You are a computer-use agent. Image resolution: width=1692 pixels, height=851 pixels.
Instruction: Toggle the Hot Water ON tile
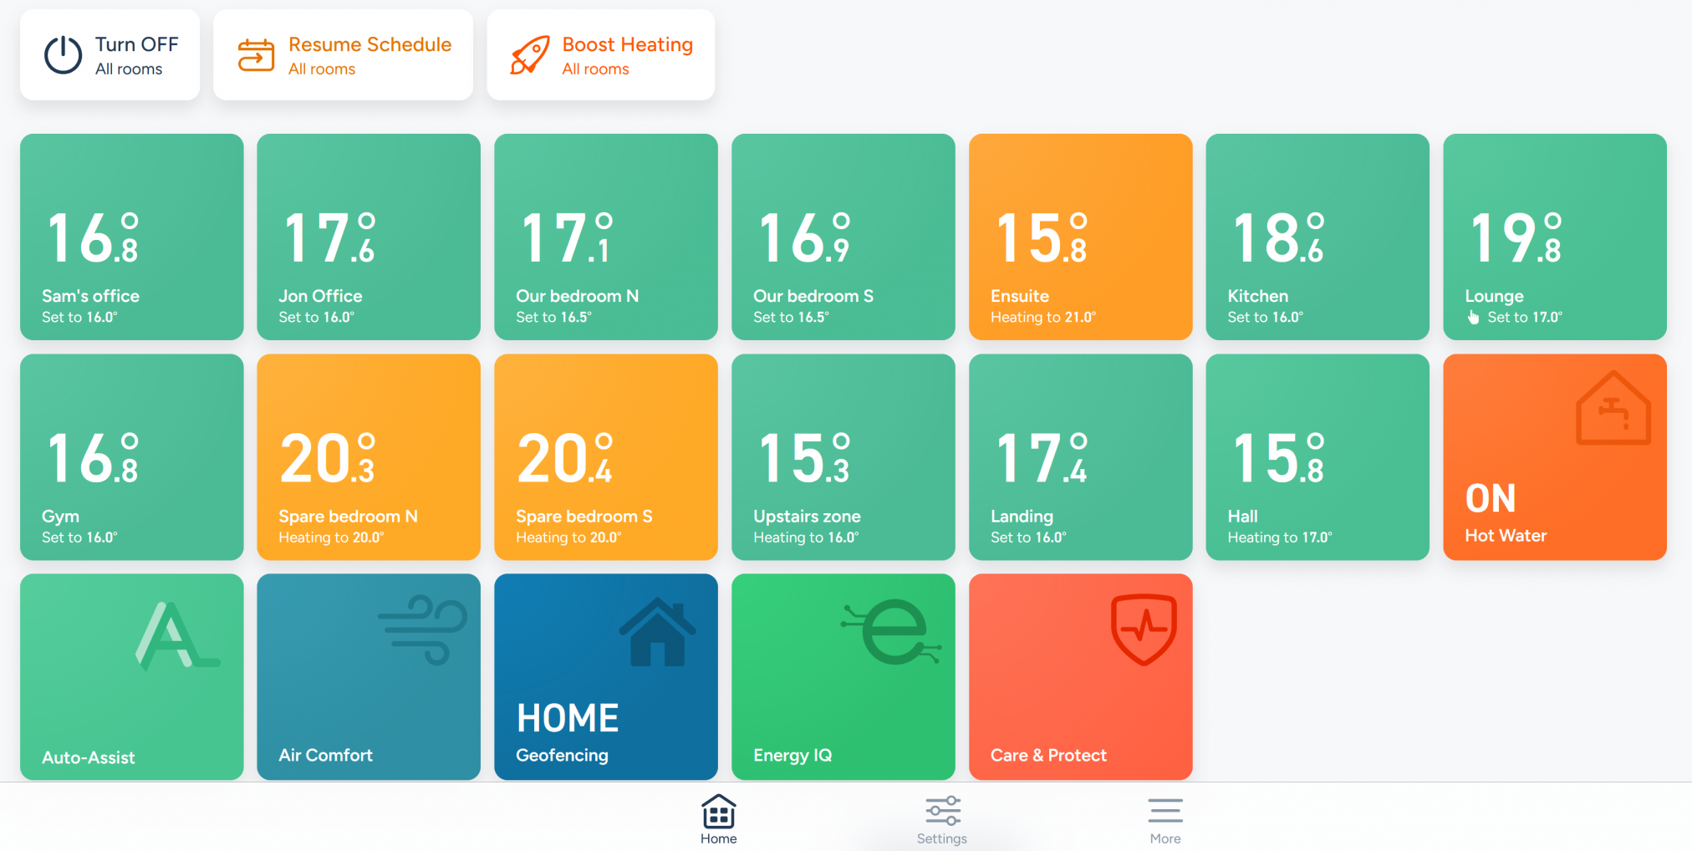click(1554, 457)
